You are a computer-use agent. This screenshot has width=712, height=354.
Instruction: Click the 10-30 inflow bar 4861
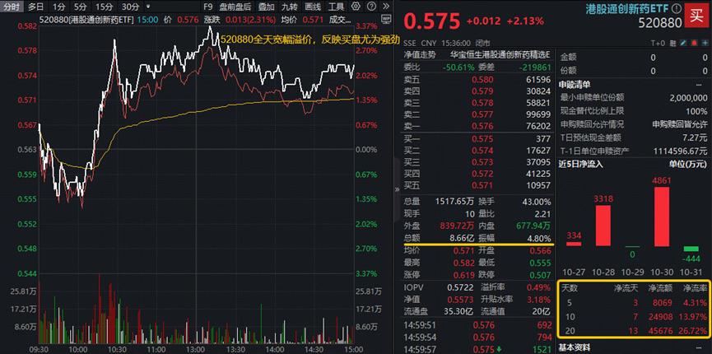(662, 217)
